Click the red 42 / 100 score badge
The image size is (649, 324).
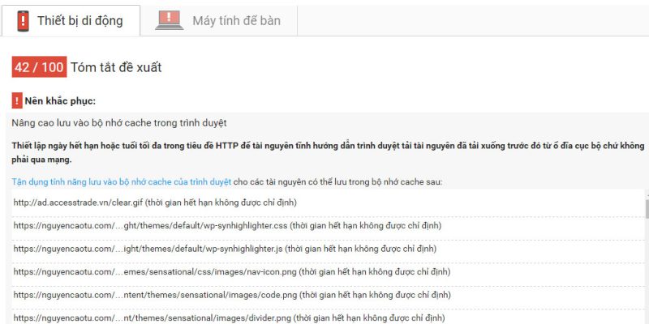click(x=38, y=67)
